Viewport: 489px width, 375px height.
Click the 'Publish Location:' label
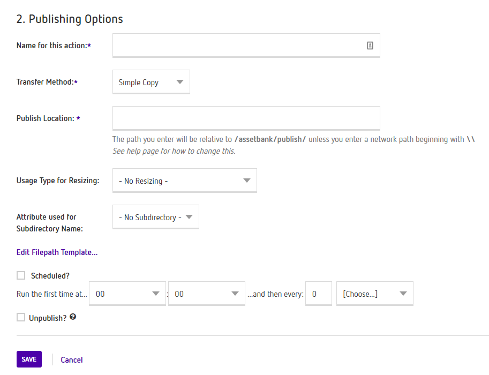(x=48, y=118)
